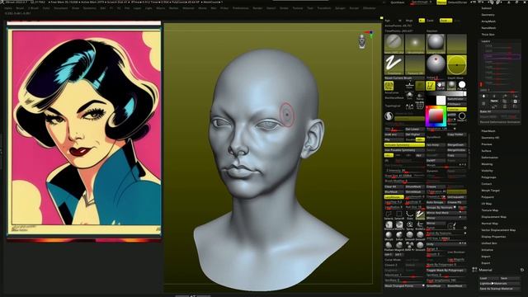This screenshot has height=297, width=528.
Task: Click the Solo hand icon in shelf
Action: [441, 86]
